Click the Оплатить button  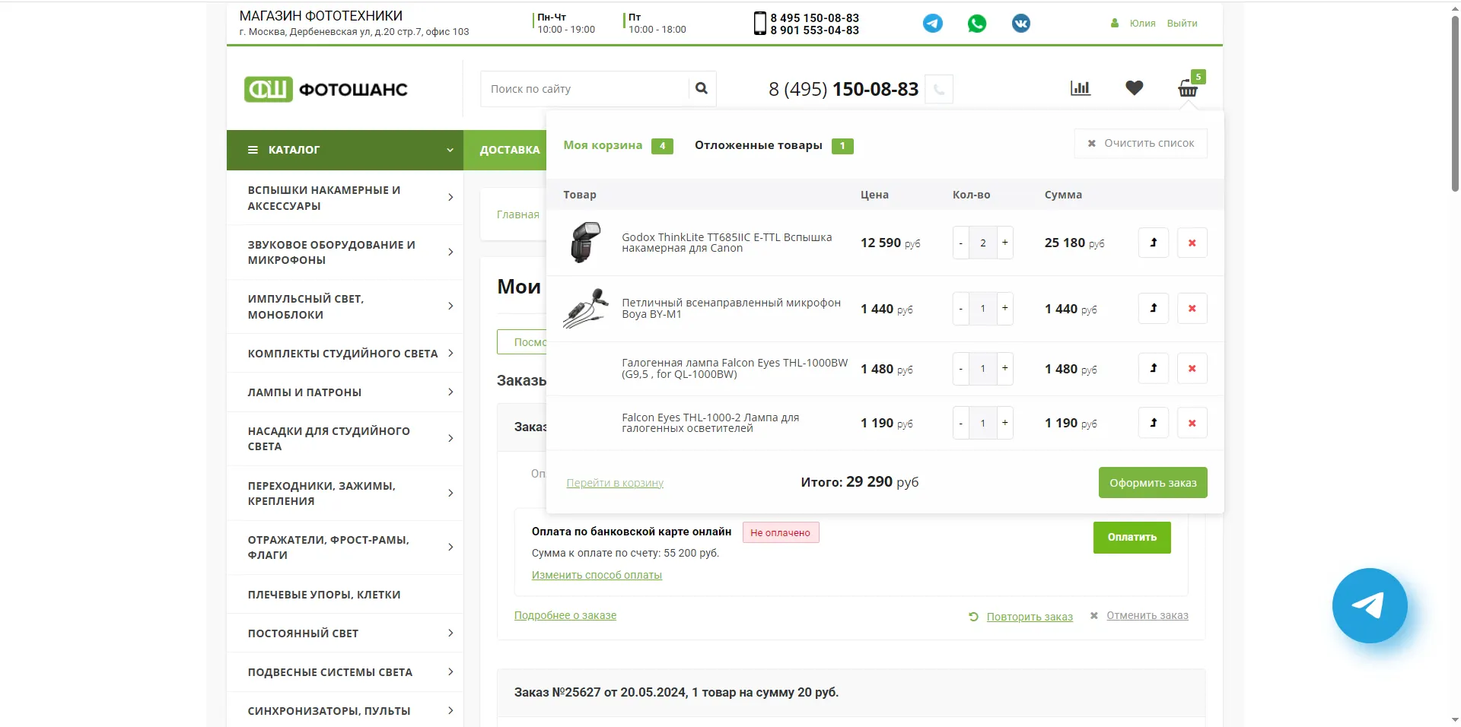pyautogui.click(x=1132, y=538)
